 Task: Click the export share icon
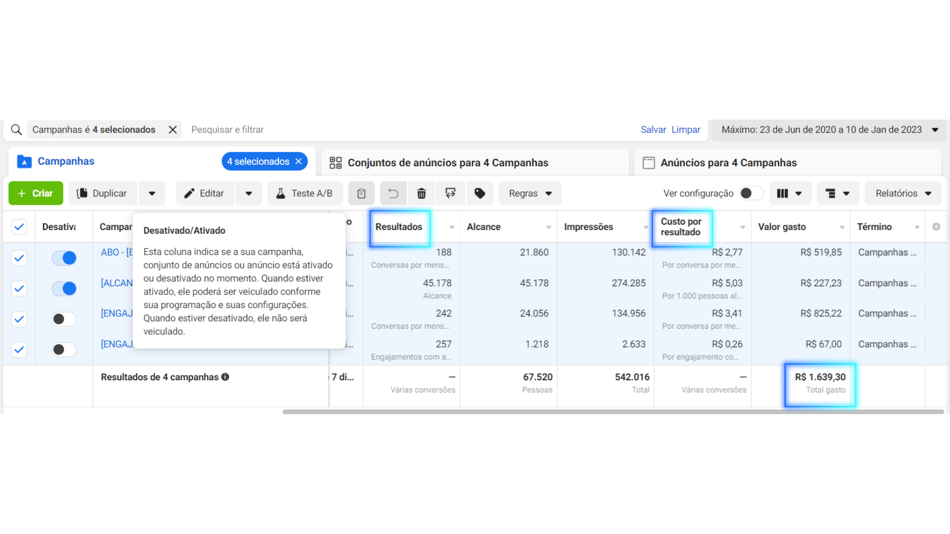point(450,193)
